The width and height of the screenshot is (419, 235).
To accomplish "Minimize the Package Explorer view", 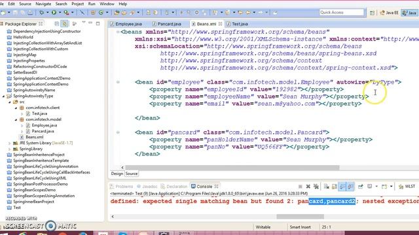I will coord(90,23).
